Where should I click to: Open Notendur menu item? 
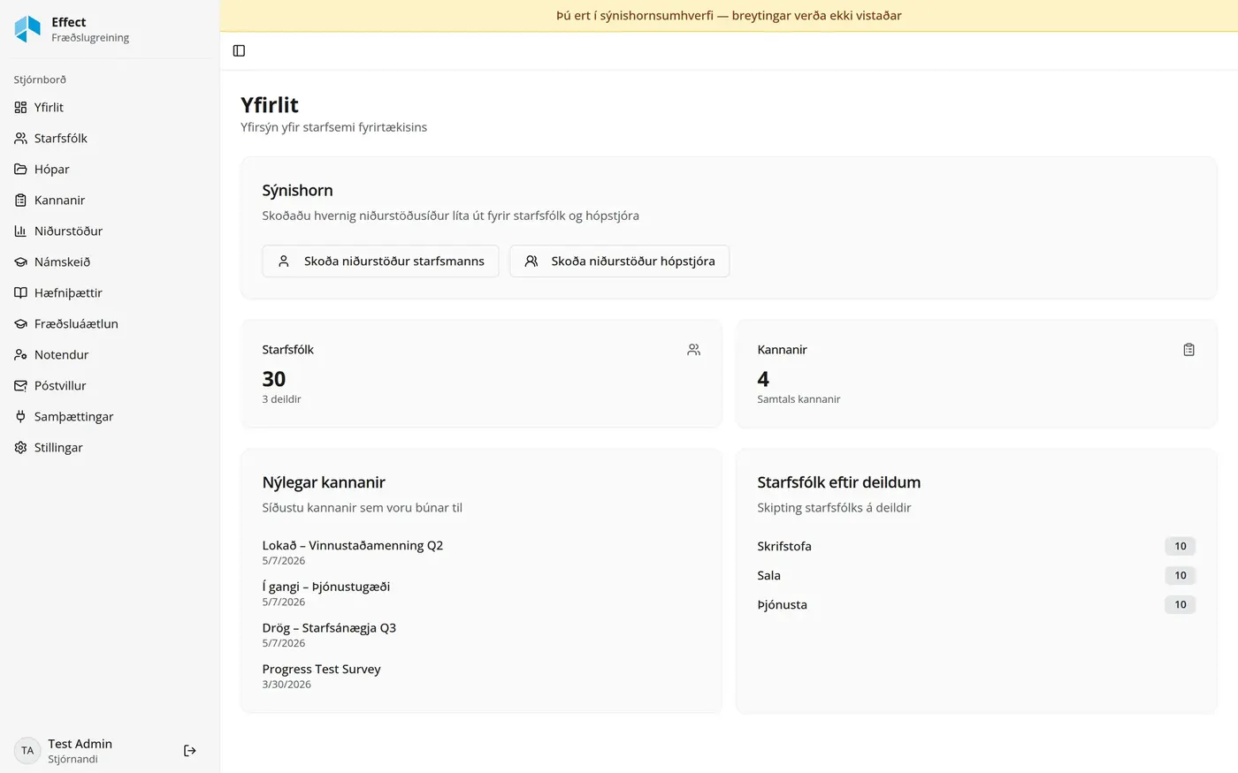pos(110,354)
